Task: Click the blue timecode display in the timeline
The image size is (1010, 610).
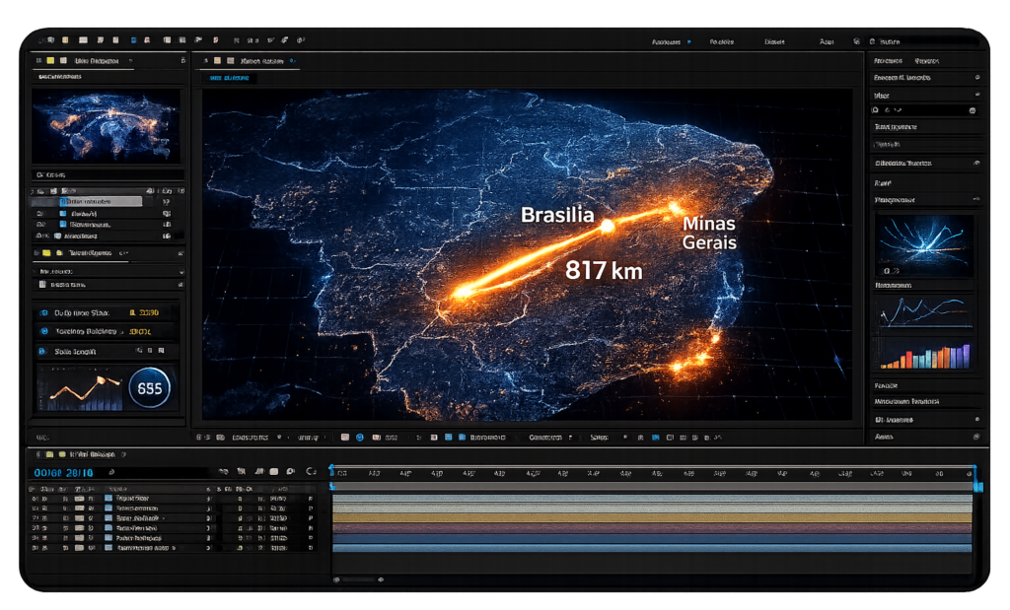Action: [63, 473]
